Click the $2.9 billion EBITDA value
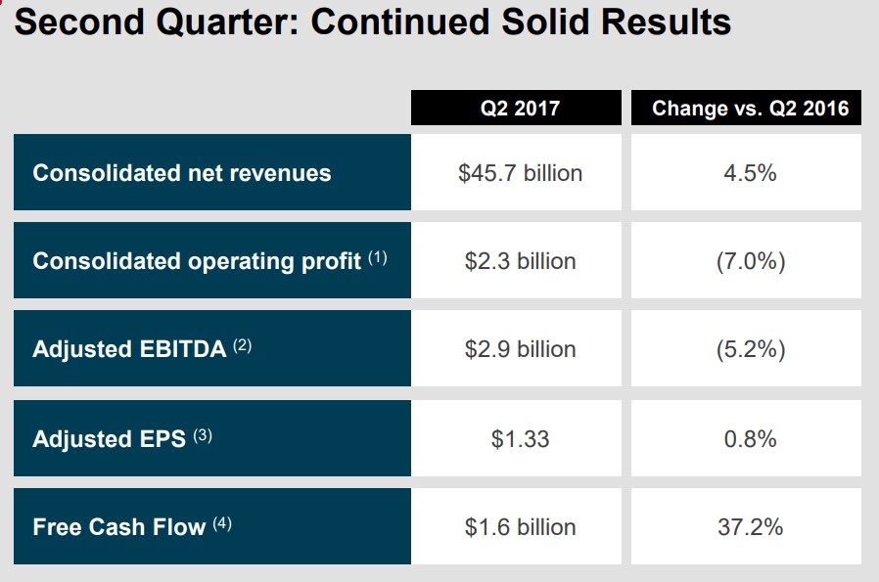The width and height of the screenshot is (879, 582). pyautogui.click(x=520, y=349)
